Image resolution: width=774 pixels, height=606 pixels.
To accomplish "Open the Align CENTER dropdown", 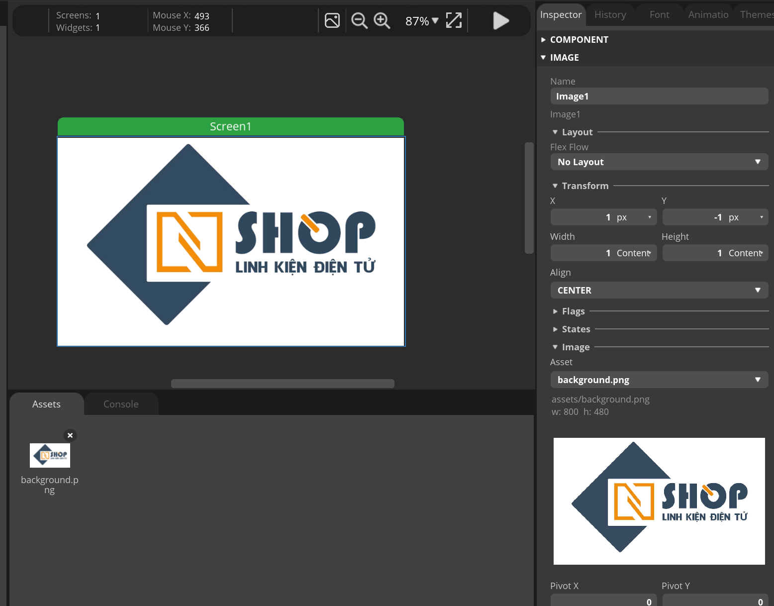I will [659, 290].
